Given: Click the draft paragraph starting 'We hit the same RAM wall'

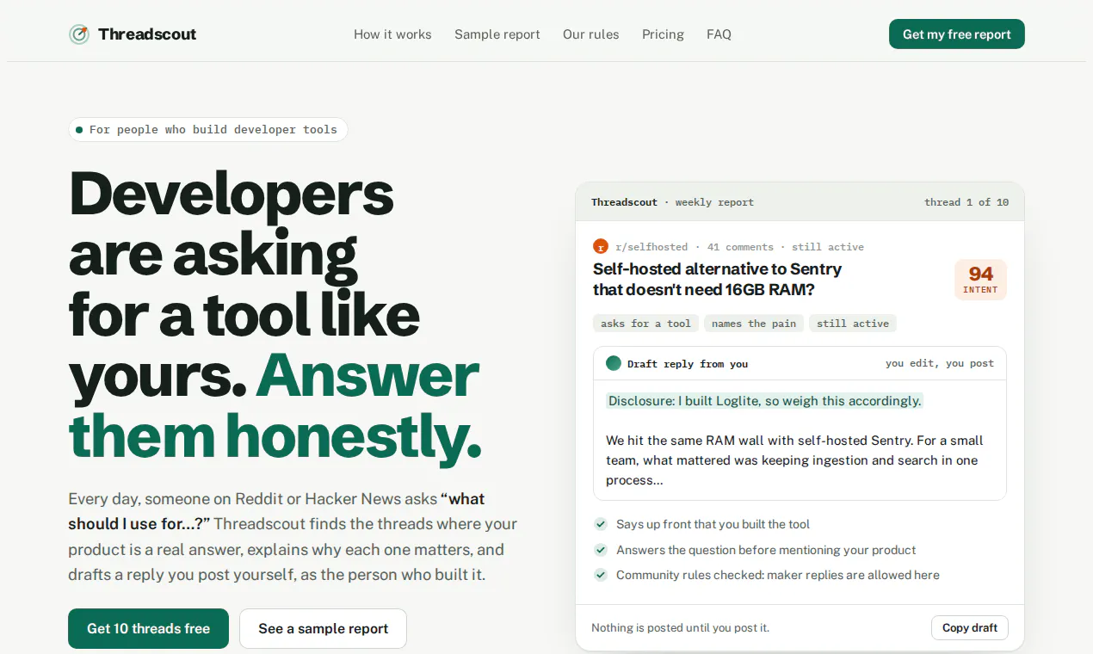Looking at the screenshot, I should [794, 460].
